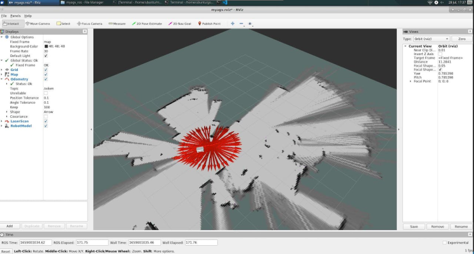Click the Publish Point tool

208,23
